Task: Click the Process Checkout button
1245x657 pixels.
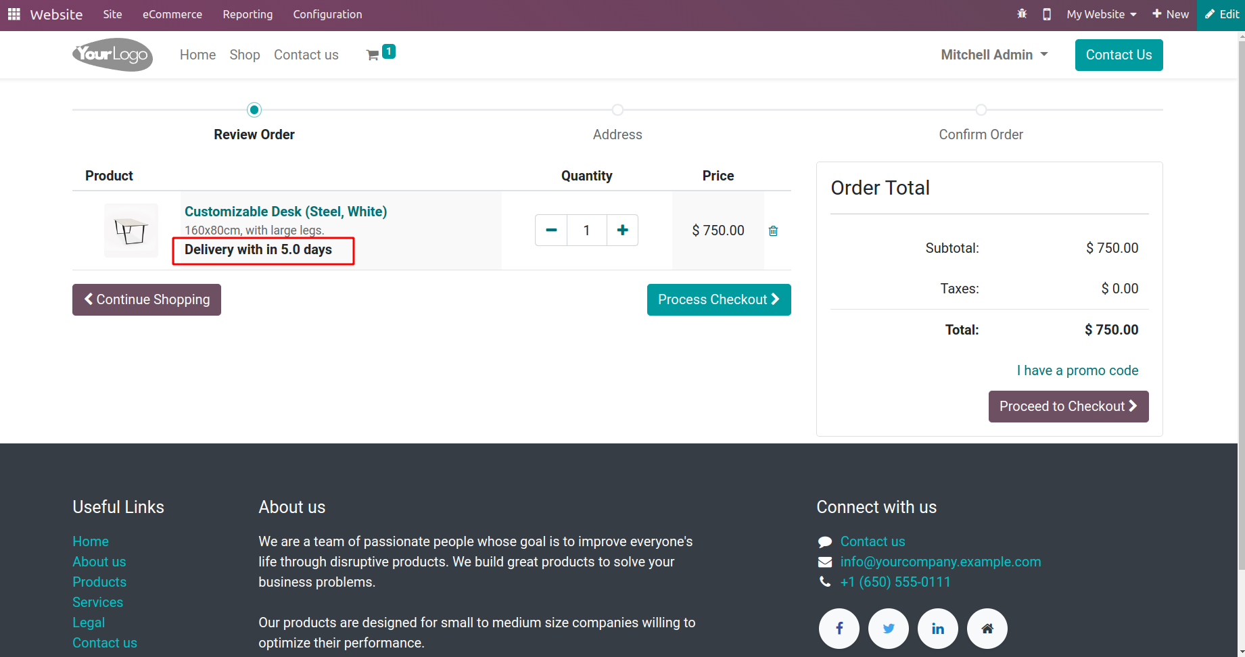Action: (x=718, y=299)
